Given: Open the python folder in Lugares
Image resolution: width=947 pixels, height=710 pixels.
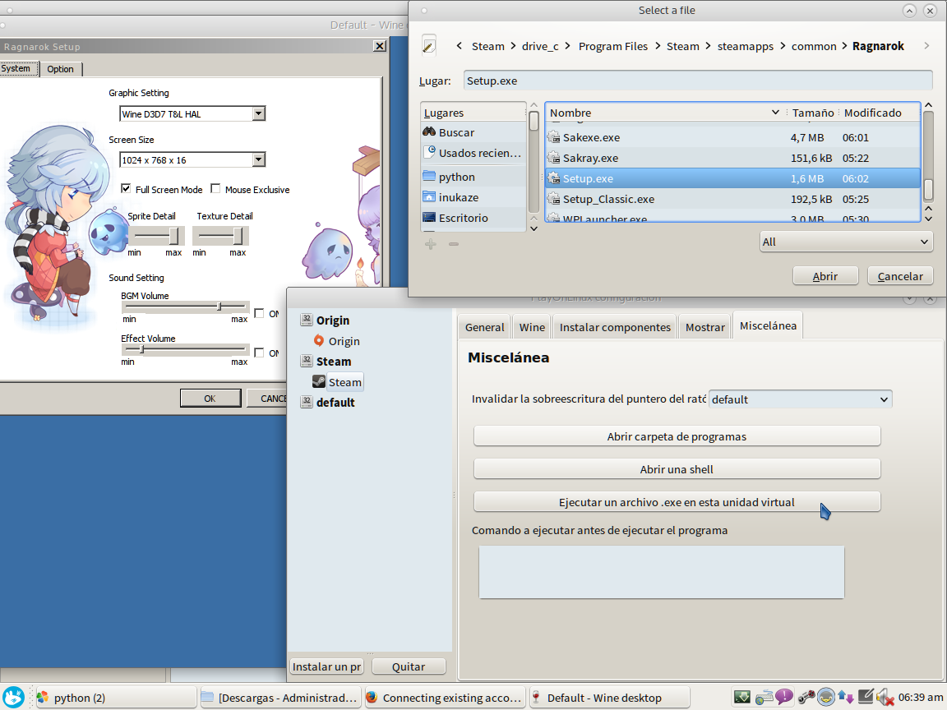Looking at the screenshot, I should tap(473, 177).
